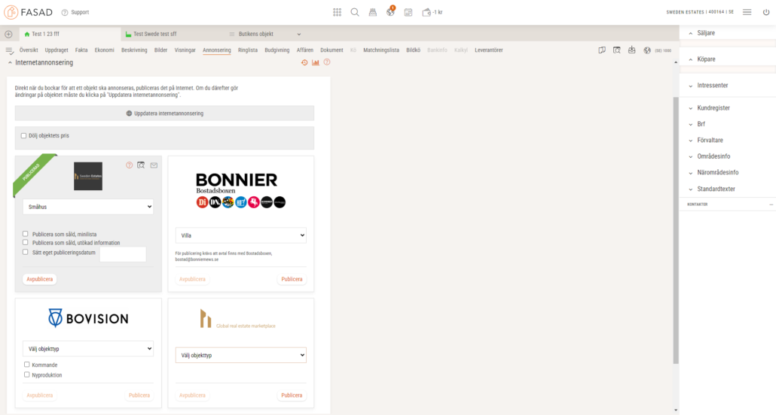The image size is (776, 415).
Task: Open the wallet balance icon
Action: [x=432, y=12]
